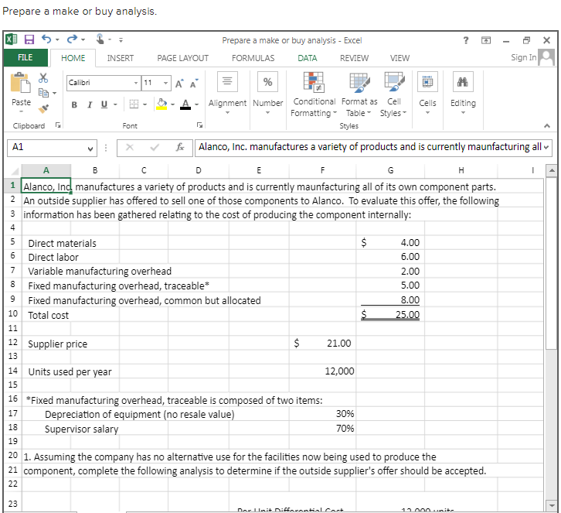
Task: Open the Paste options dropdown arrow
Action: click(21, 111)
